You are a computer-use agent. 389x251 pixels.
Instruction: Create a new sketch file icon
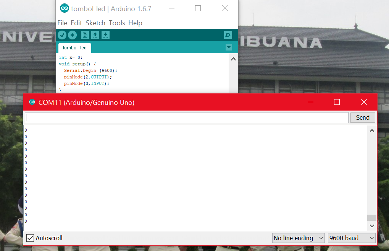tap(85, 35)
